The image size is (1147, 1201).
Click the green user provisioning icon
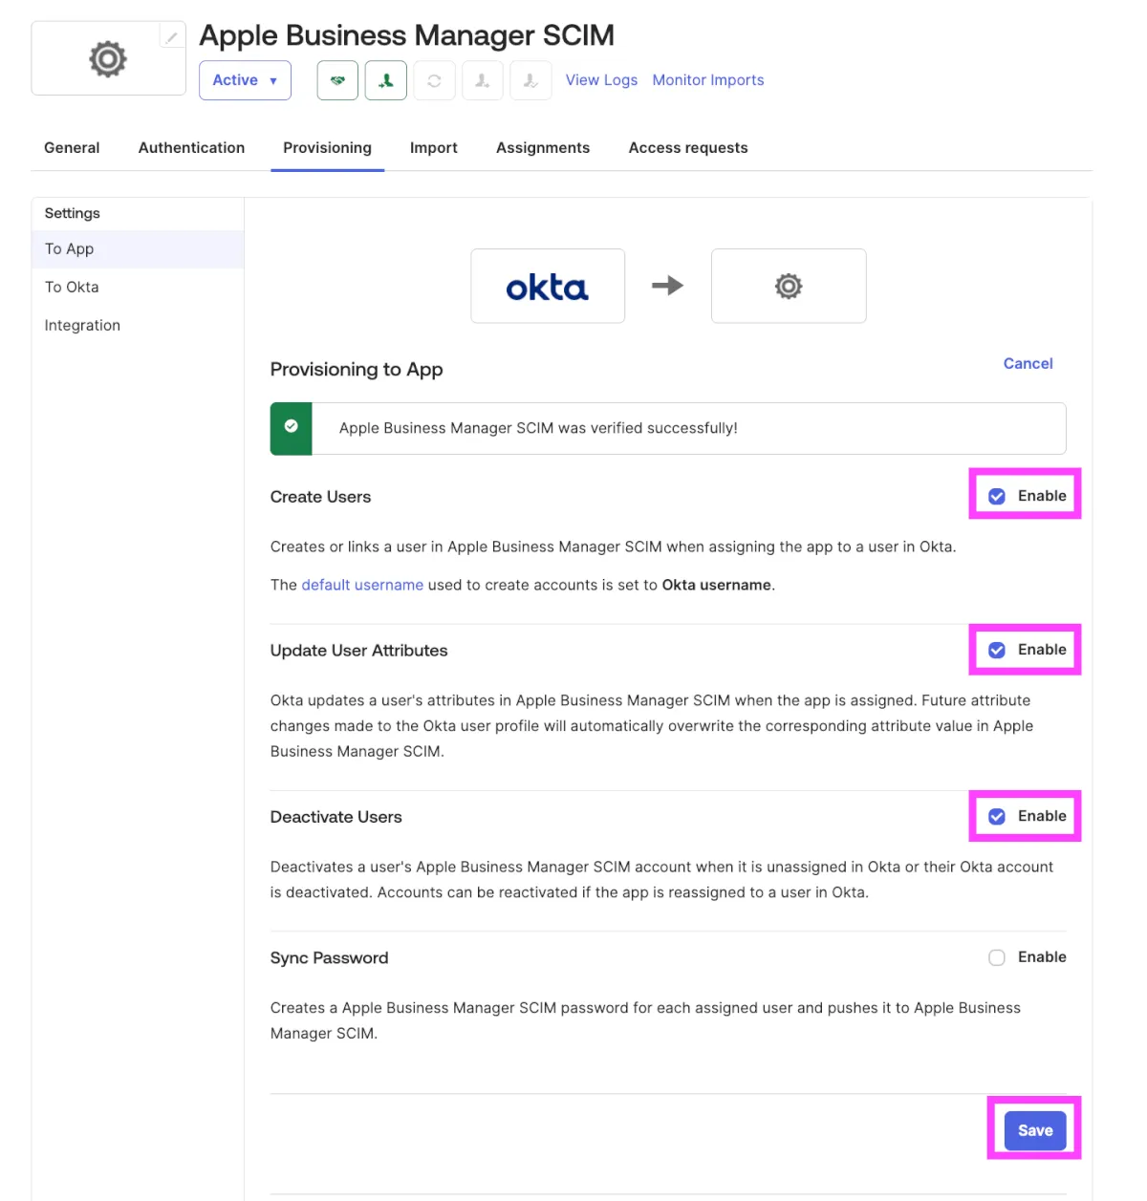386,80
